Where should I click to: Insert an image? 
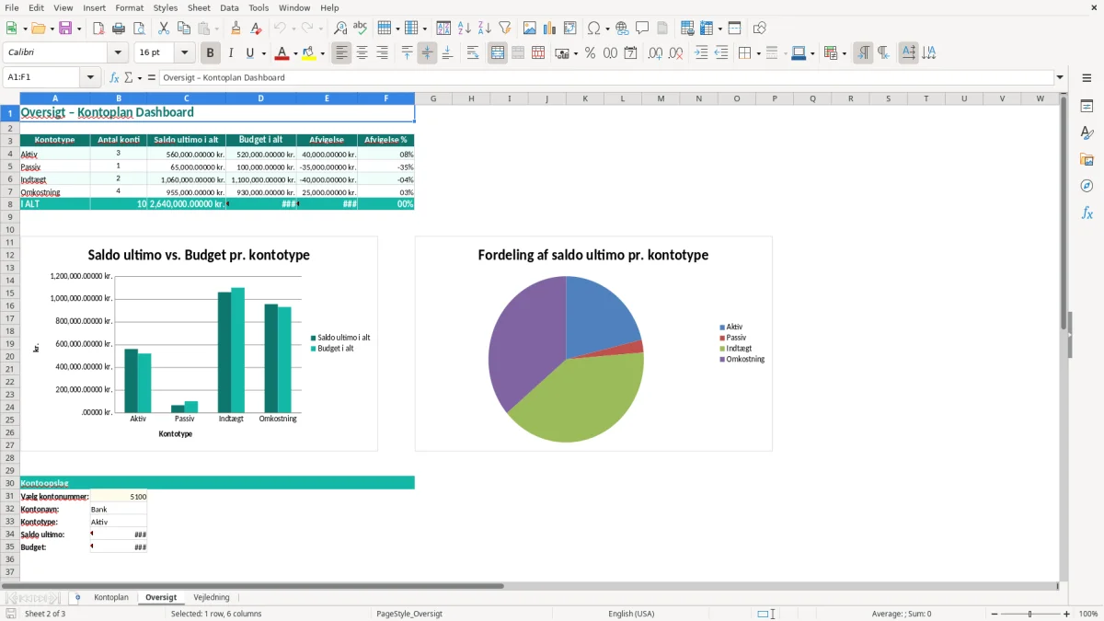coord(530,29)
